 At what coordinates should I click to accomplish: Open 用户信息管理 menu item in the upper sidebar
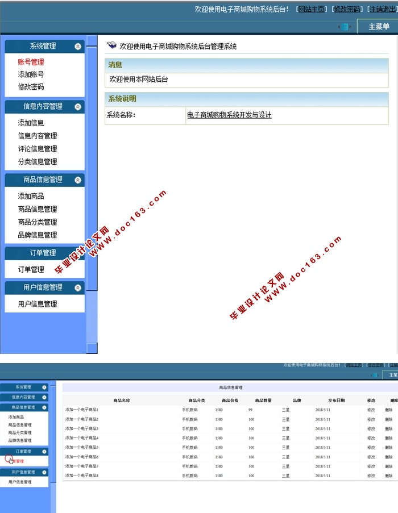coord(38,305)
